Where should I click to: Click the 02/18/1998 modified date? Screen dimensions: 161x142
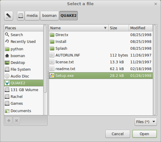coord(141,69)
